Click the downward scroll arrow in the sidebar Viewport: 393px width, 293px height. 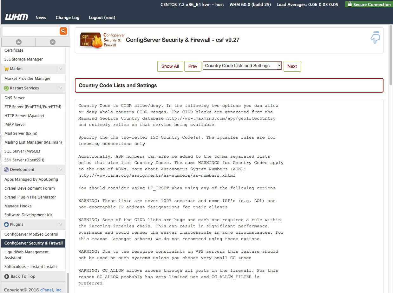(53, 42)
